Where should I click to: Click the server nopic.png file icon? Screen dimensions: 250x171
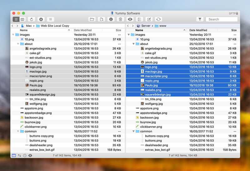142,81
